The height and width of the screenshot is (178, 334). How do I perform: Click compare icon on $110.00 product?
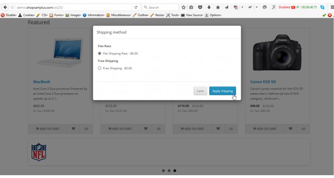231,128
